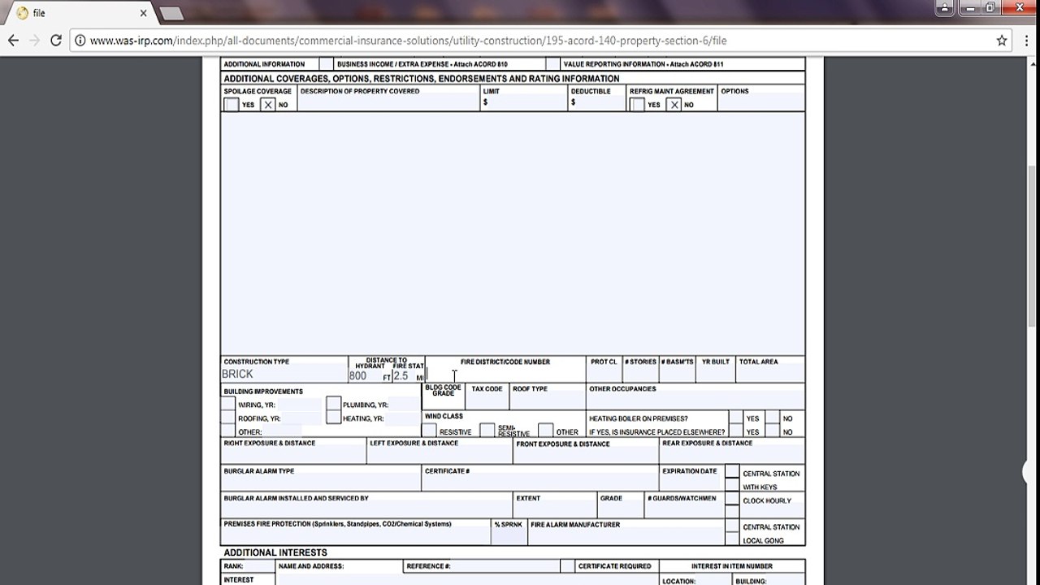Bookmark this page with the star icon
1040x585 pixels.
pos(1002,40)
